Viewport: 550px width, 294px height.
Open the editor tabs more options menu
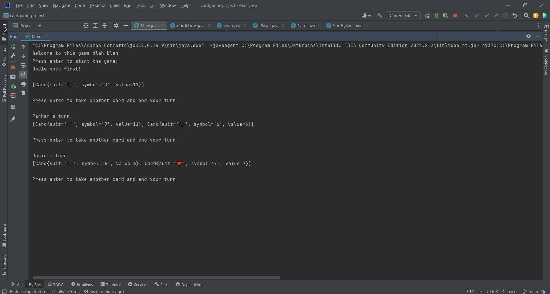click(x=538, y=26)
